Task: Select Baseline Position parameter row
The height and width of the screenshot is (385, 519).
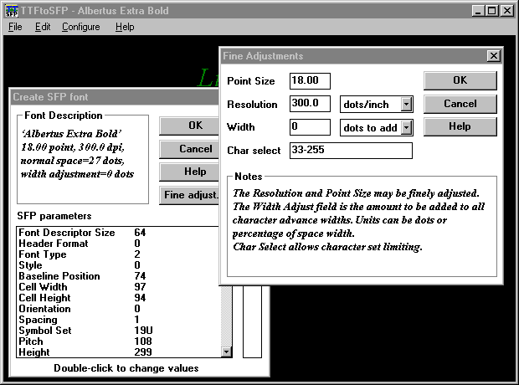Action: [x=119, y=276]
